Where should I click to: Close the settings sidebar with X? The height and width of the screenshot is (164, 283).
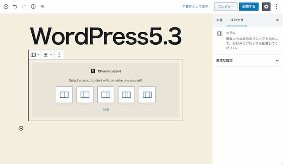(x=277, y=20)
